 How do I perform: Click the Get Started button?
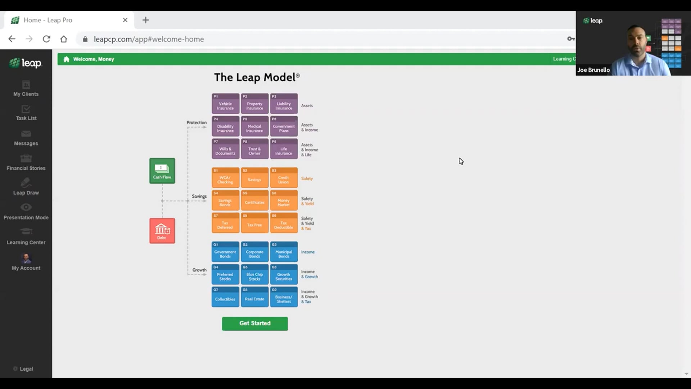255,323
